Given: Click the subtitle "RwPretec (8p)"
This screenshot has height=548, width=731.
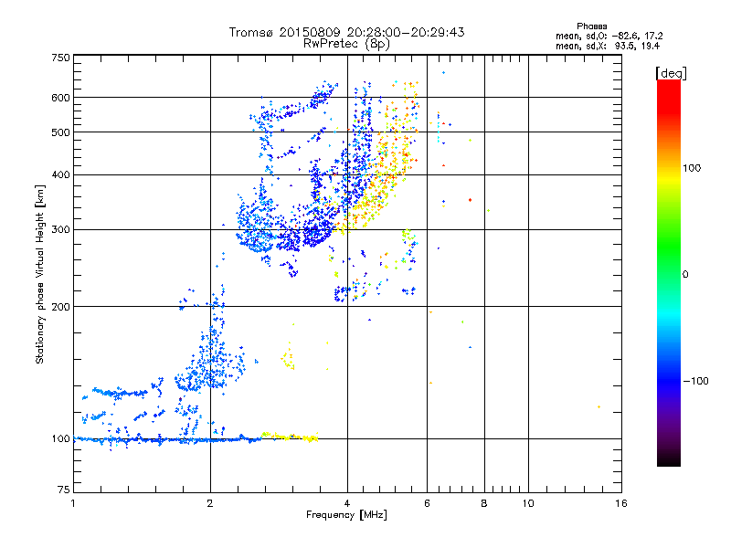Looking at the screenshot, I should pos(346,44).
